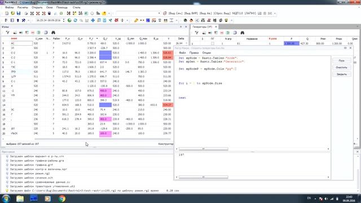Open the Окна menu

click(49, 7)
